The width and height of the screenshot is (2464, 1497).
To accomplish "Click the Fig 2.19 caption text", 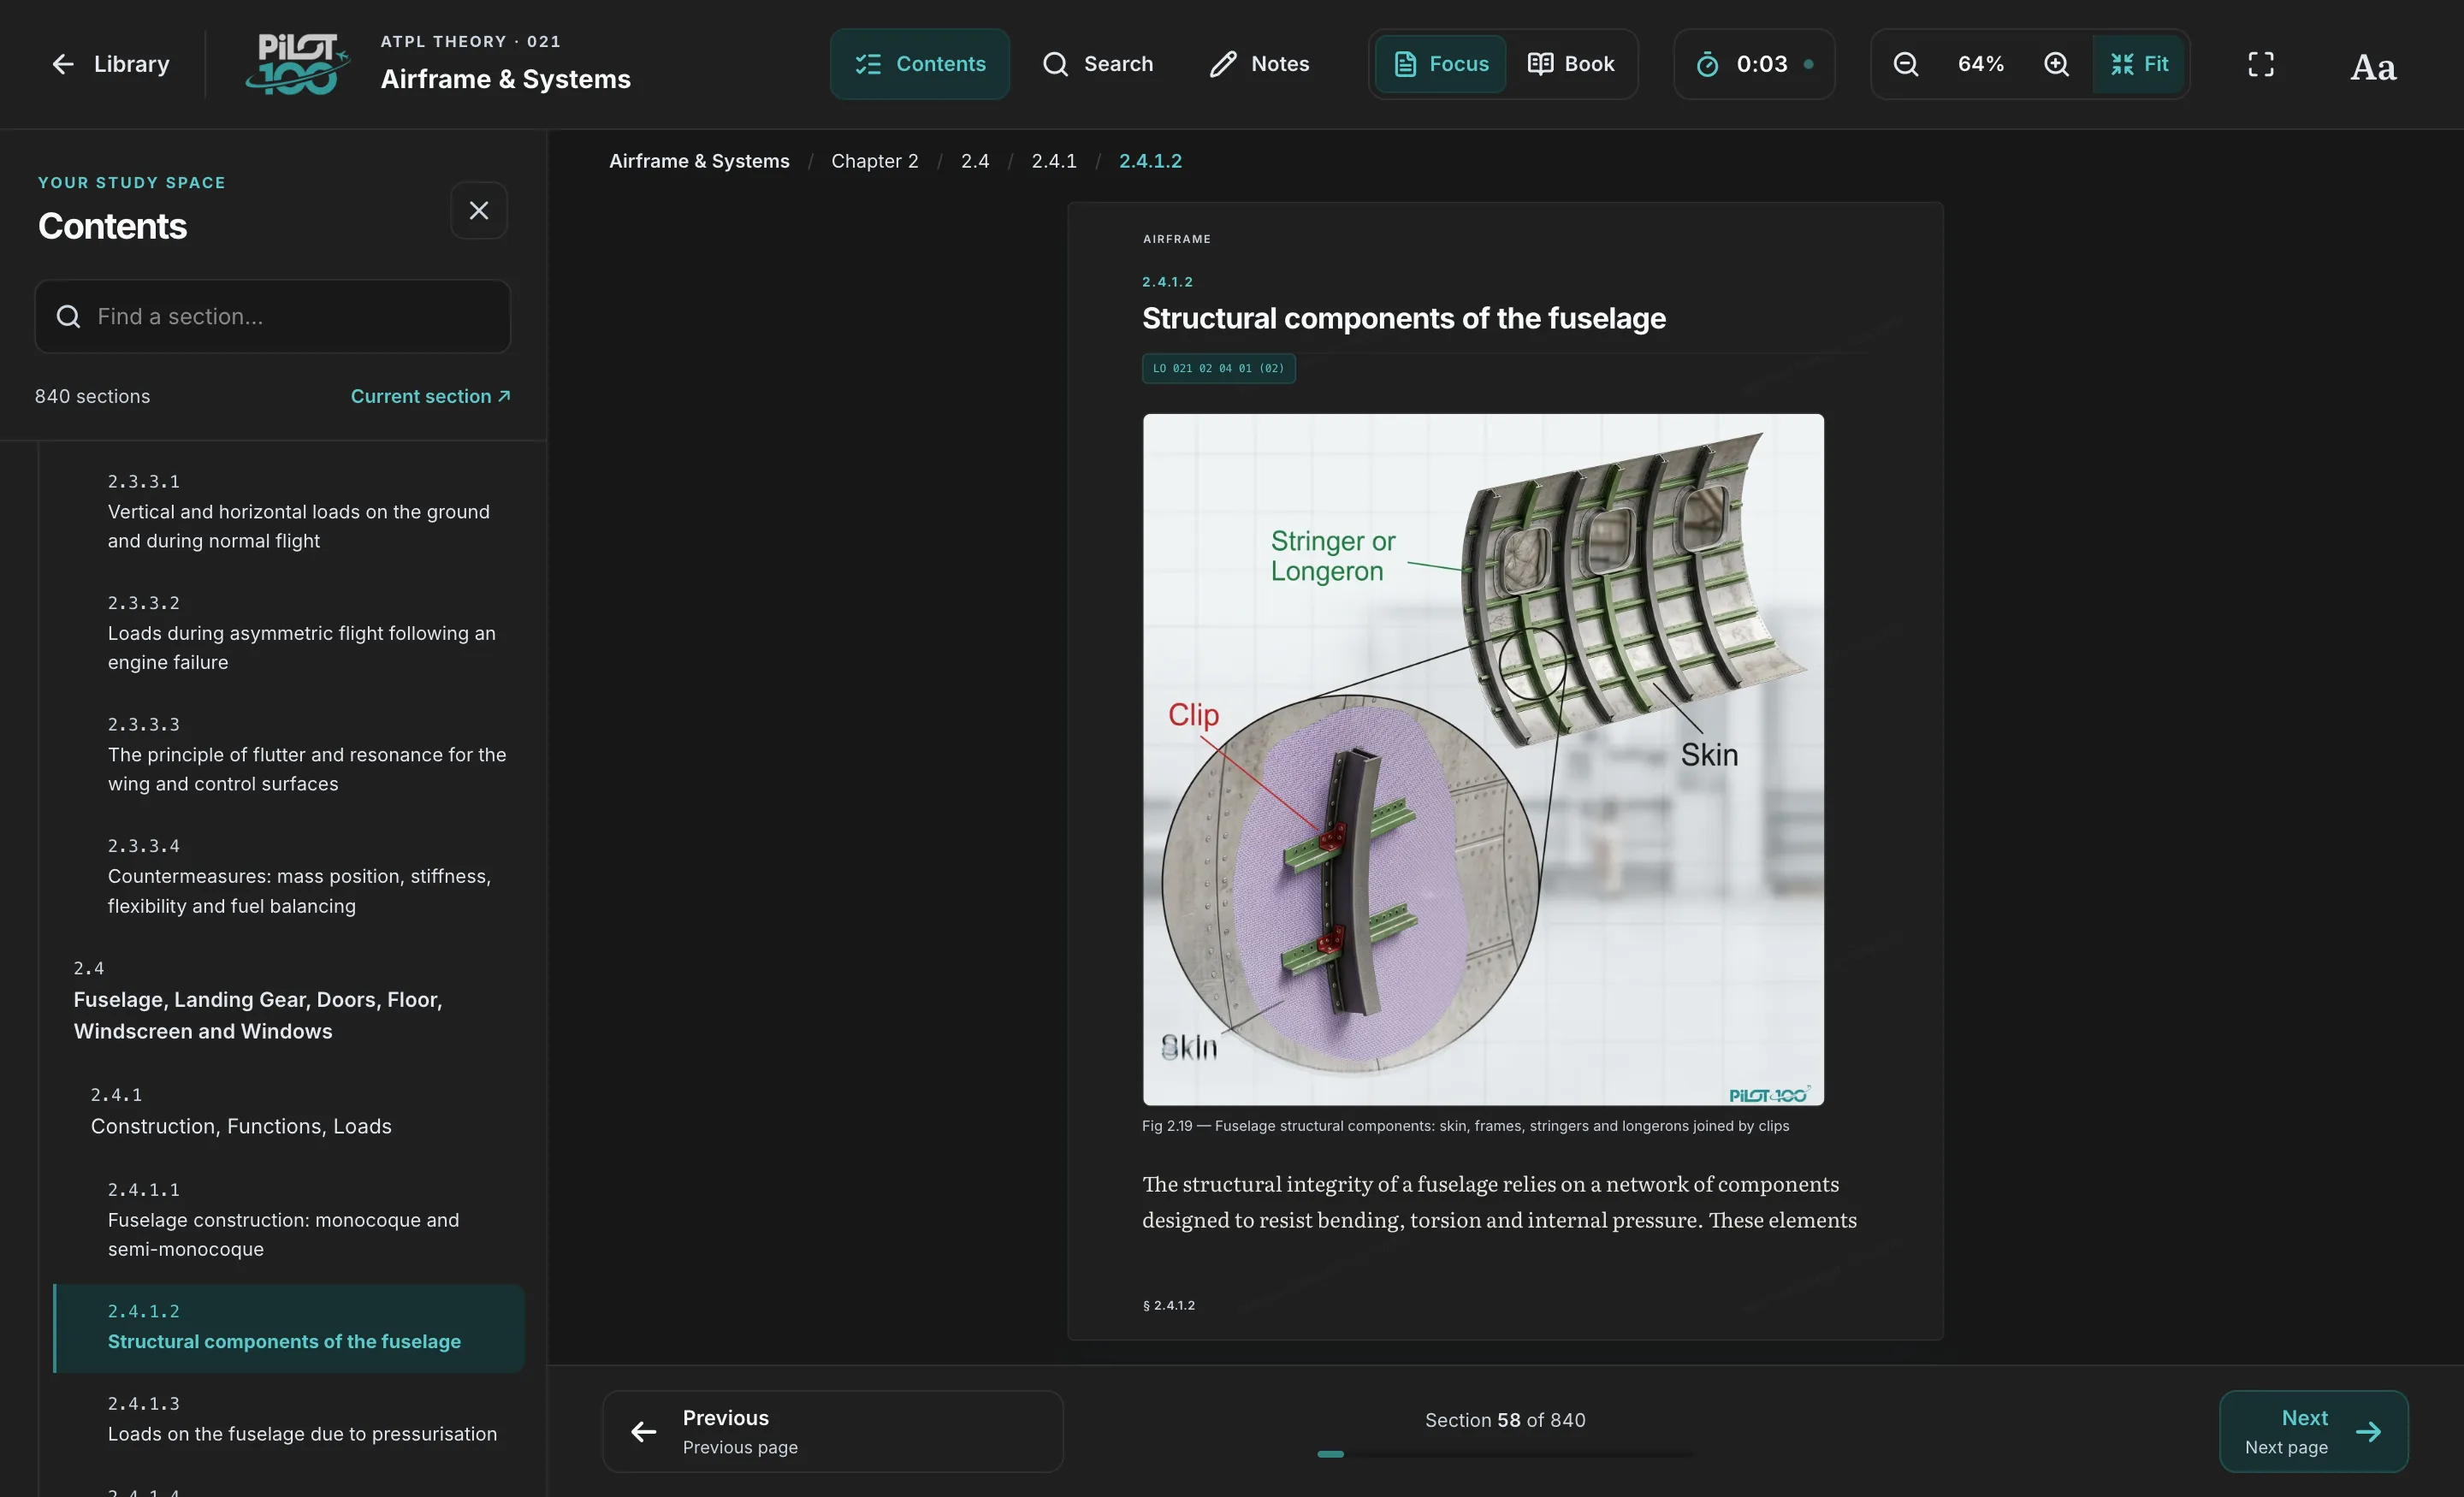I will tap(1465, 1126).
